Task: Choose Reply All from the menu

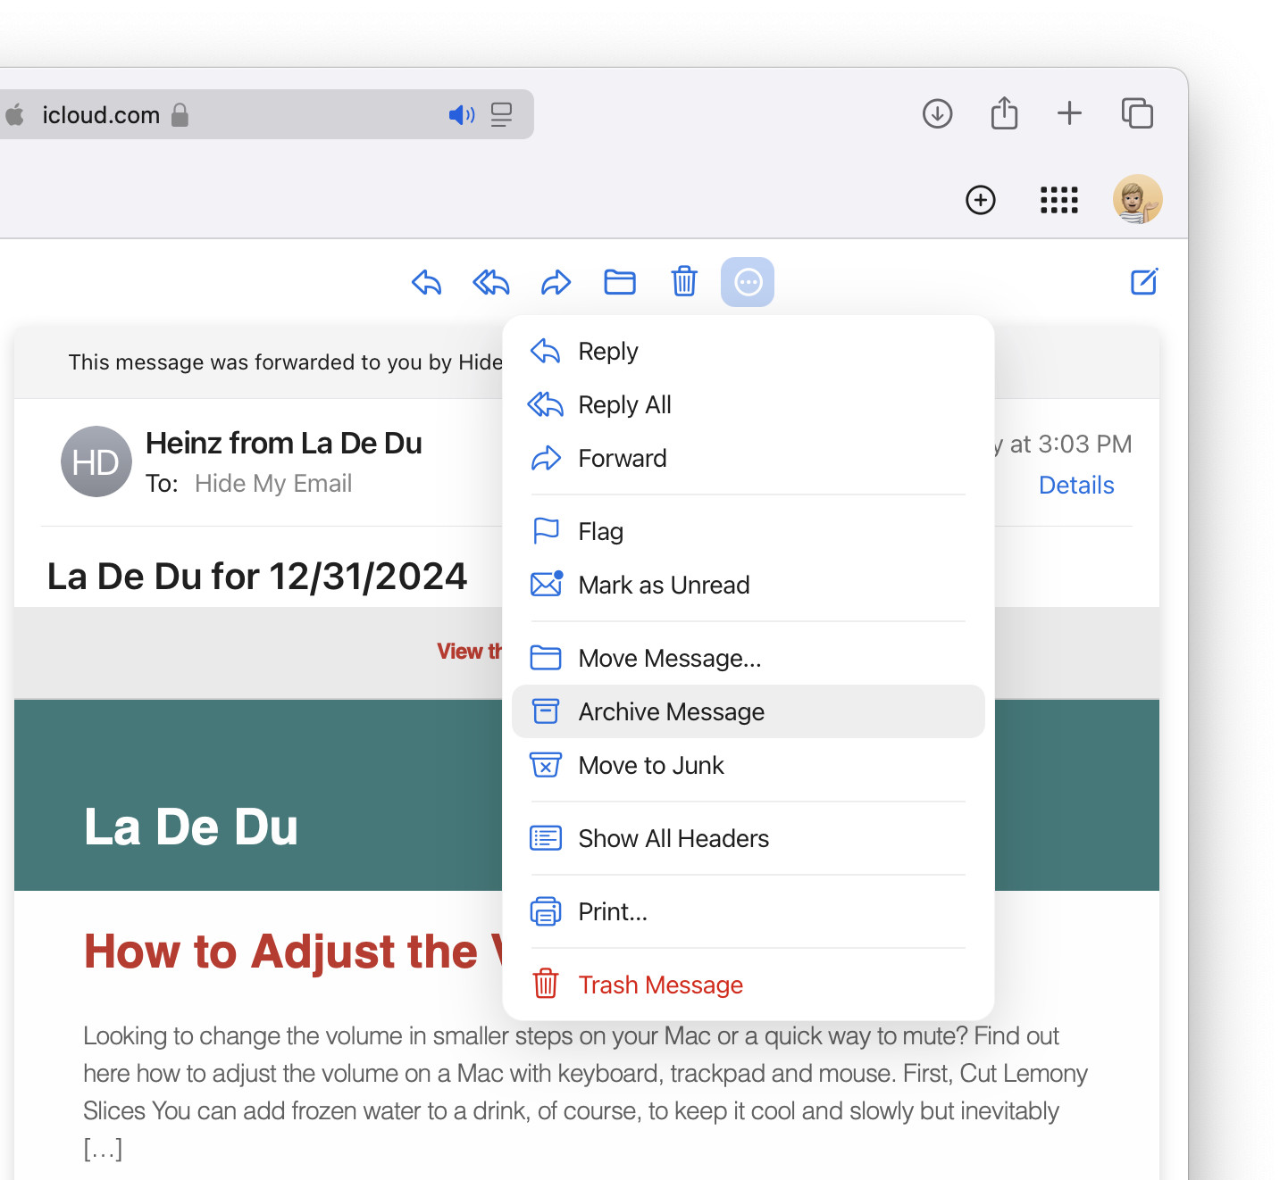Action: click(x=749, y=404)
